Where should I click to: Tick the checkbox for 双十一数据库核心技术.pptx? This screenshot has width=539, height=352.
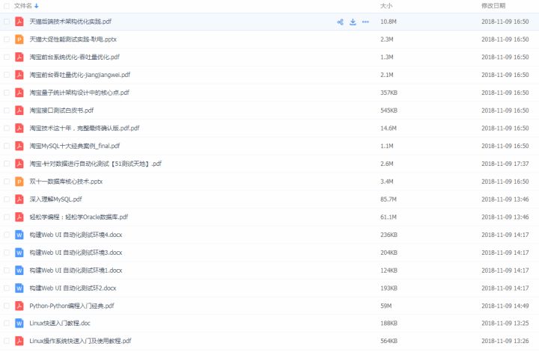[x=7, y=182]
